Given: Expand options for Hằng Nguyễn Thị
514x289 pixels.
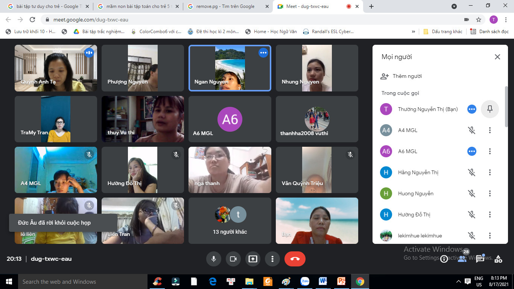Looking at the screenshot, I should (490, 172).
